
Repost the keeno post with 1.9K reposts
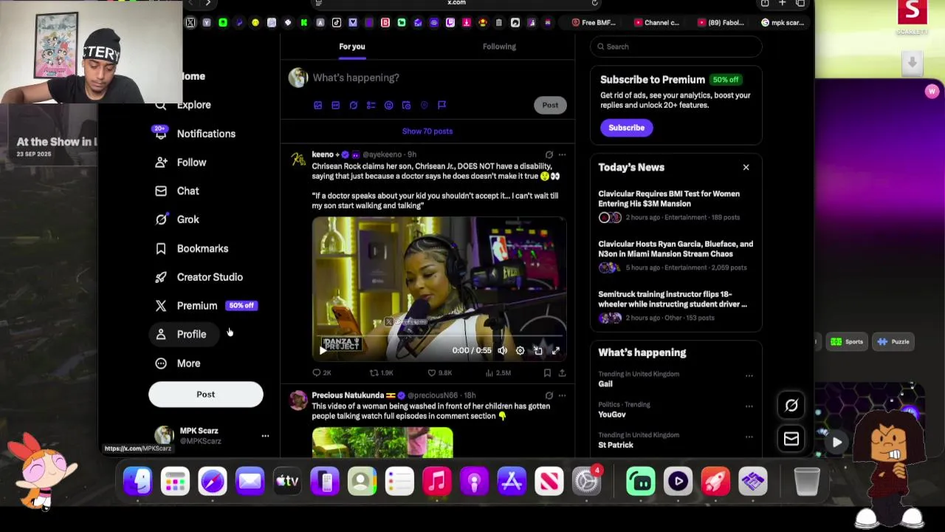382,373
